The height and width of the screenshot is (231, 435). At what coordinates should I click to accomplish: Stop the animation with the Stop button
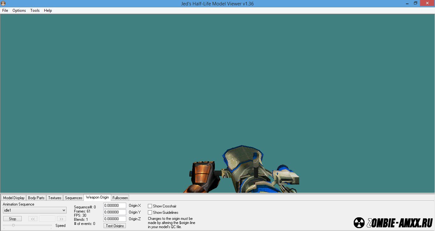coord(12,219)
